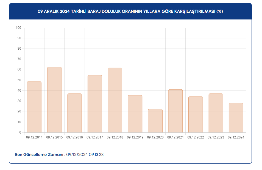Click the '20' y-axis value
The image size is (262, 170).
(19, 111)
